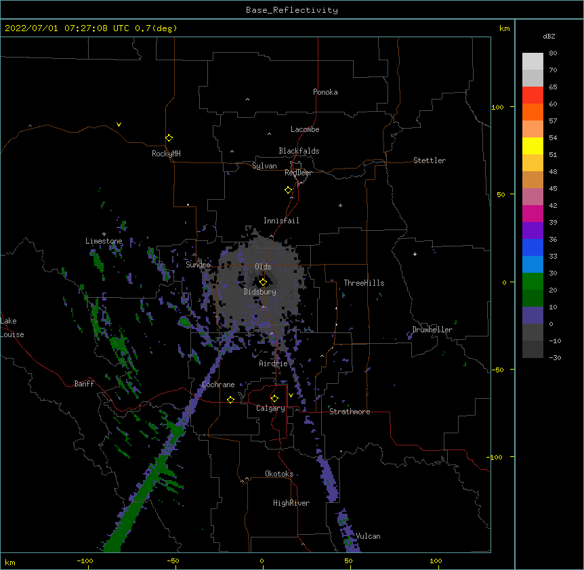
Task: Click the yellow diamond marker below RedDeer
Action: [x=288, y=190]
